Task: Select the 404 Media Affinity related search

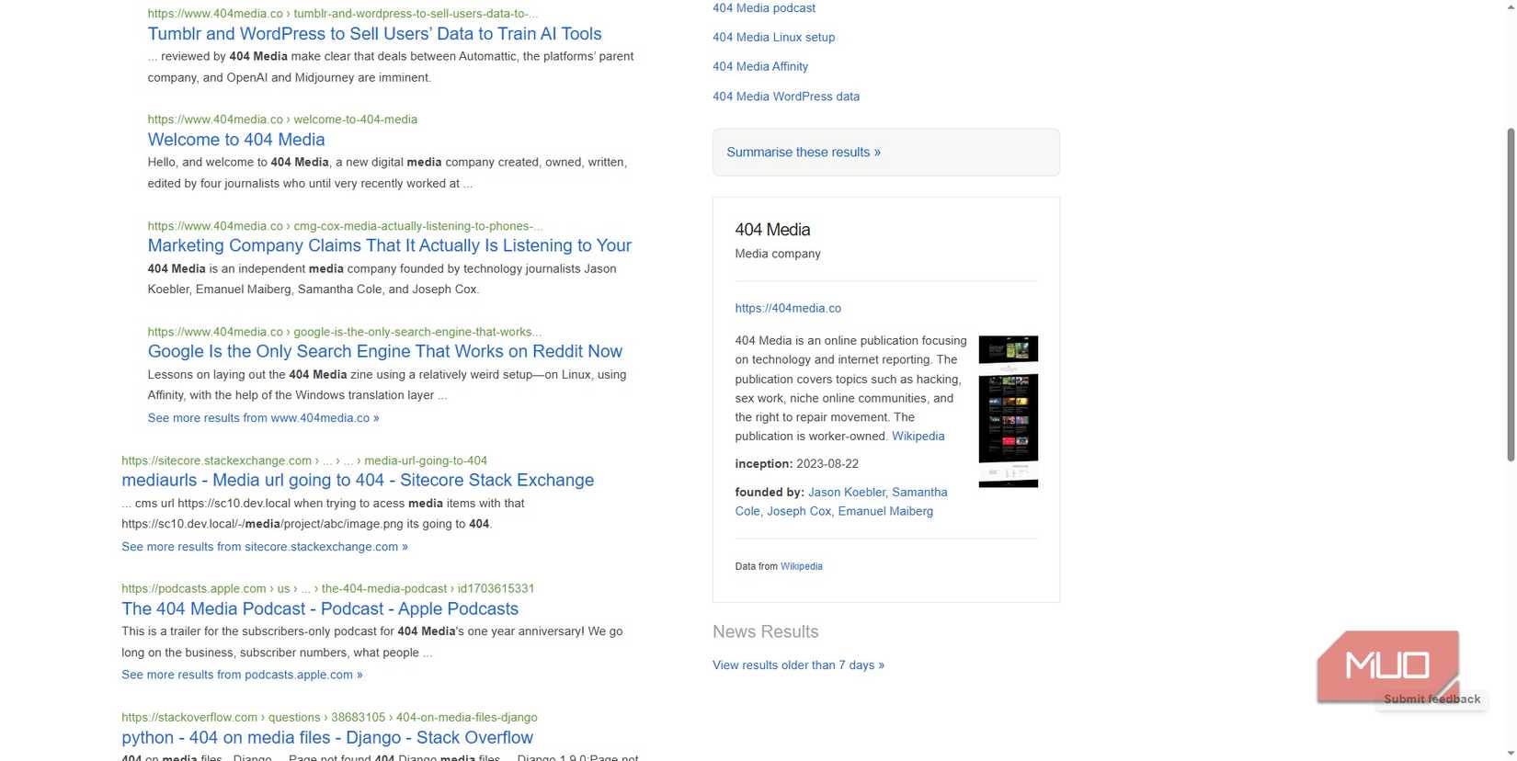Action: [x=760, y=67]
